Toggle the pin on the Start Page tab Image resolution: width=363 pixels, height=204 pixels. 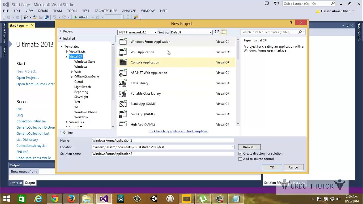[x=28, y=25]
